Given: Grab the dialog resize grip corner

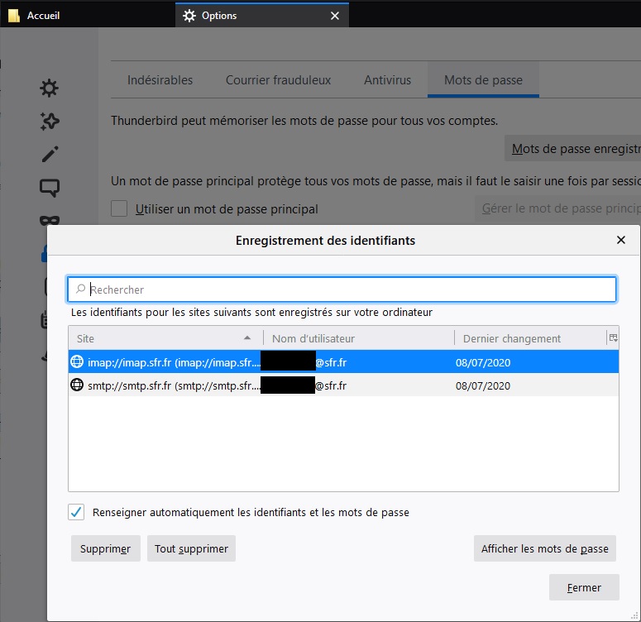Looking at the screenshot, I should 634,615.
